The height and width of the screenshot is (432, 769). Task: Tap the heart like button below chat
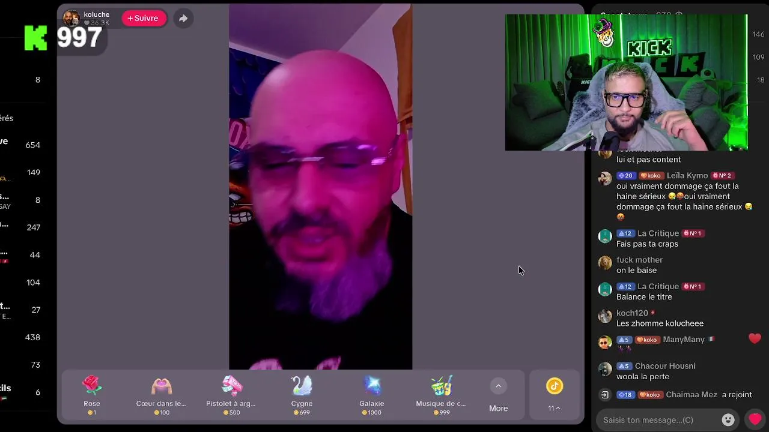coord(755,419)
